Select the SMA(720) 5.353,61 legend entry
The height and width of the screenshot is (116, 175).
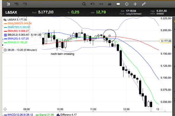tap(19, 27)
